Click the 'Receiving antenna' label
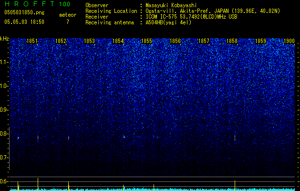Image resolution: width=300 pixels, height=191 pixels. click(x=110, y=22)
